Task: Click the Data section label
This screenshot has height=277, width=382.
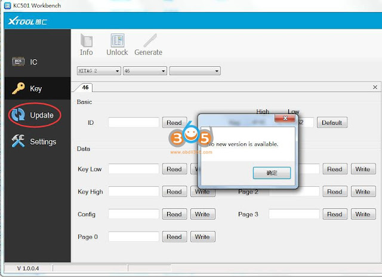Action: [84, 149]
